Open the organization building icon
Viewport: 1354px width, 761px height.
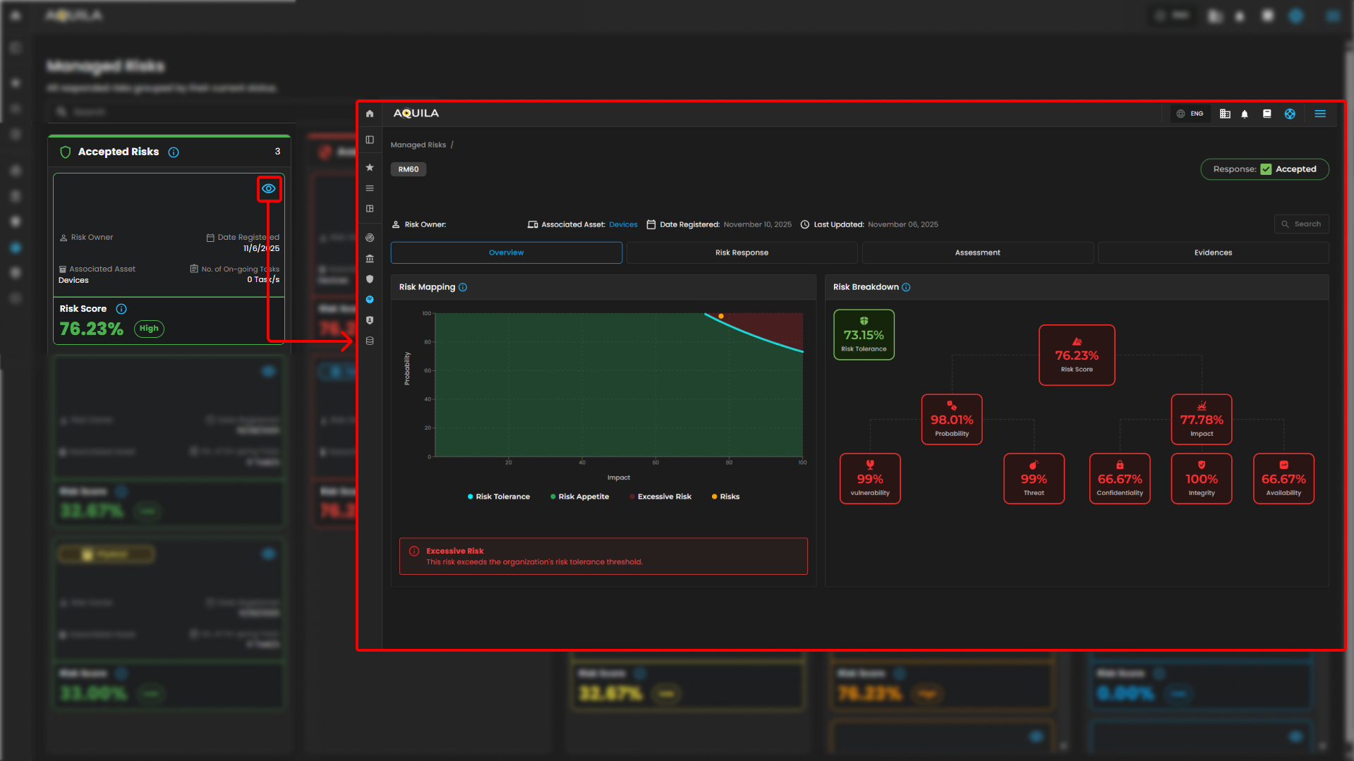point(1225,114)
